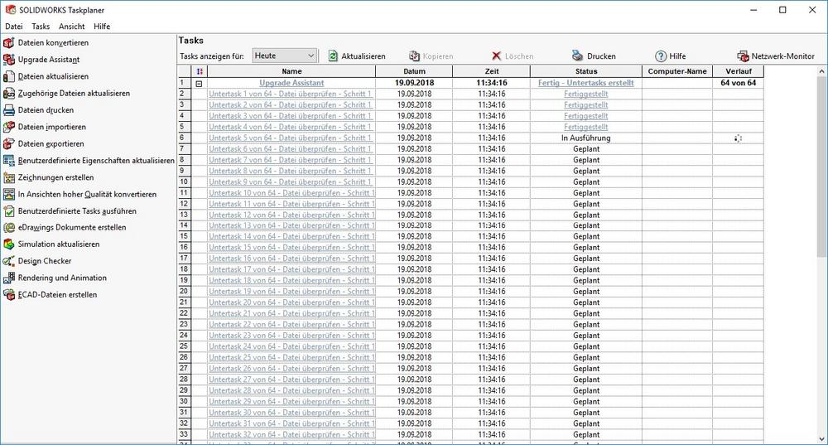828x445 pixels.
Task: Select the Design Checker icon
Action: coord(9,261)
